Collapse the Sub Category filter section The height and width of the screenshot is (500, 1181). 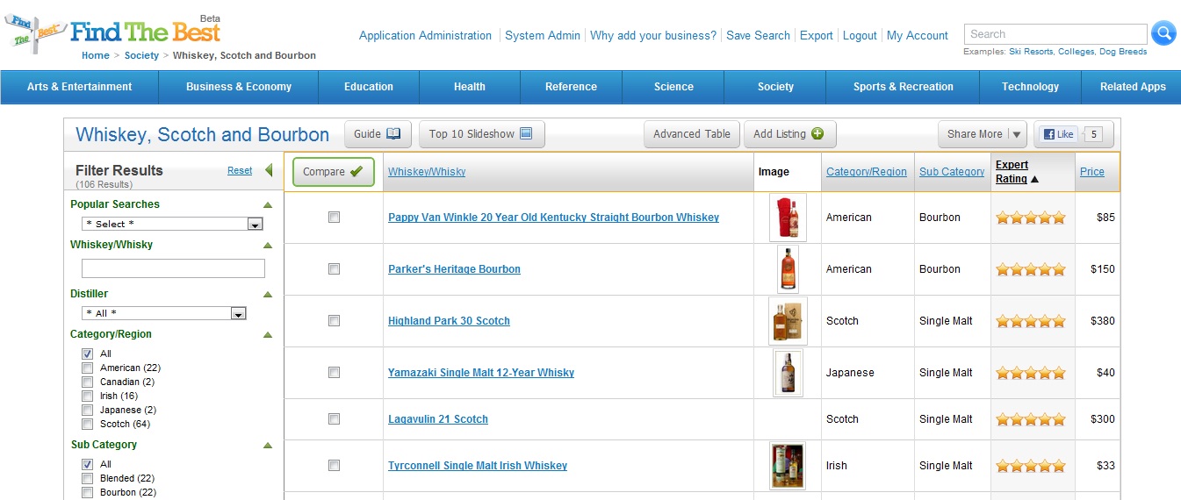pos(268,446)
